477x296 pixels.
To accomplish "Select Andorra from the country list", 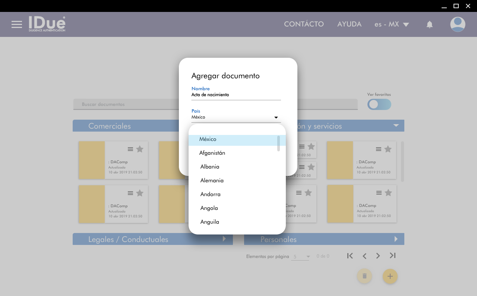I will [x=211, y=194].
